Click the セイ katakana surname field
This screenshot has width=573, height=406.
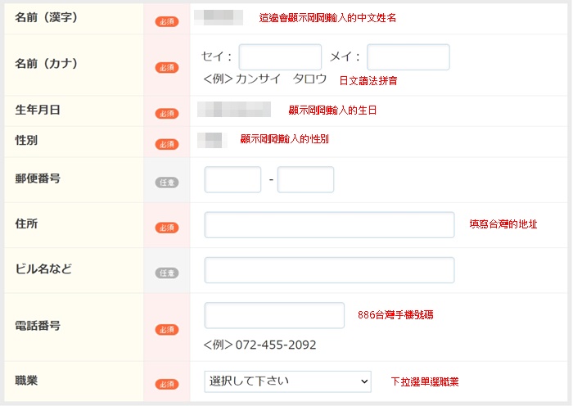pos(280,57)
